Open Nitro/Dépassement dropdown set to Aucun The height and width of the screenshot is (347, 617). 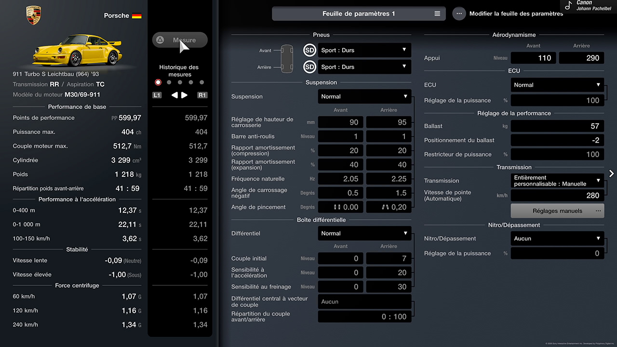[558, 239]
